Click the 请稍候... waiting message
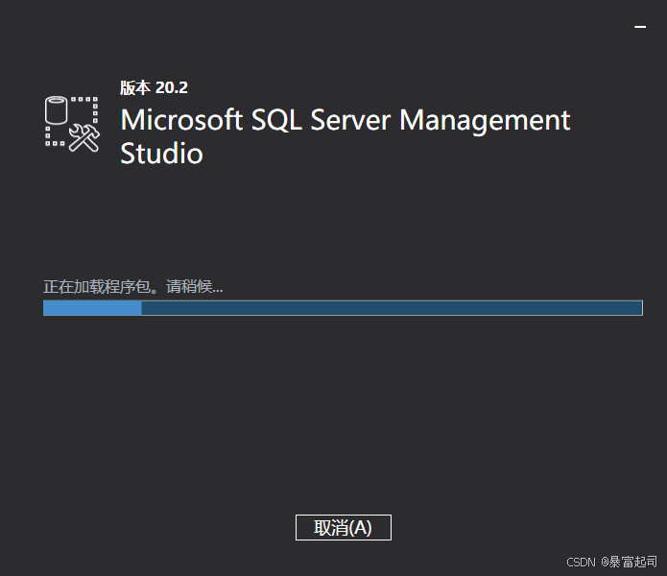667x576 pixels. [x=195, y=286]
